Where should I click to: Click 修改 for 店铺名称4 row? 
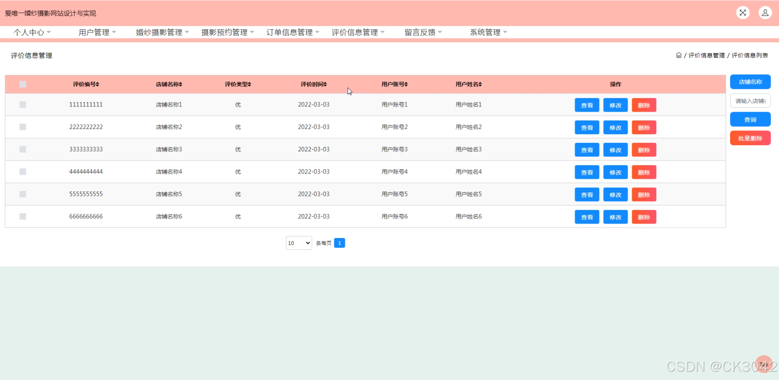point(615,172)
